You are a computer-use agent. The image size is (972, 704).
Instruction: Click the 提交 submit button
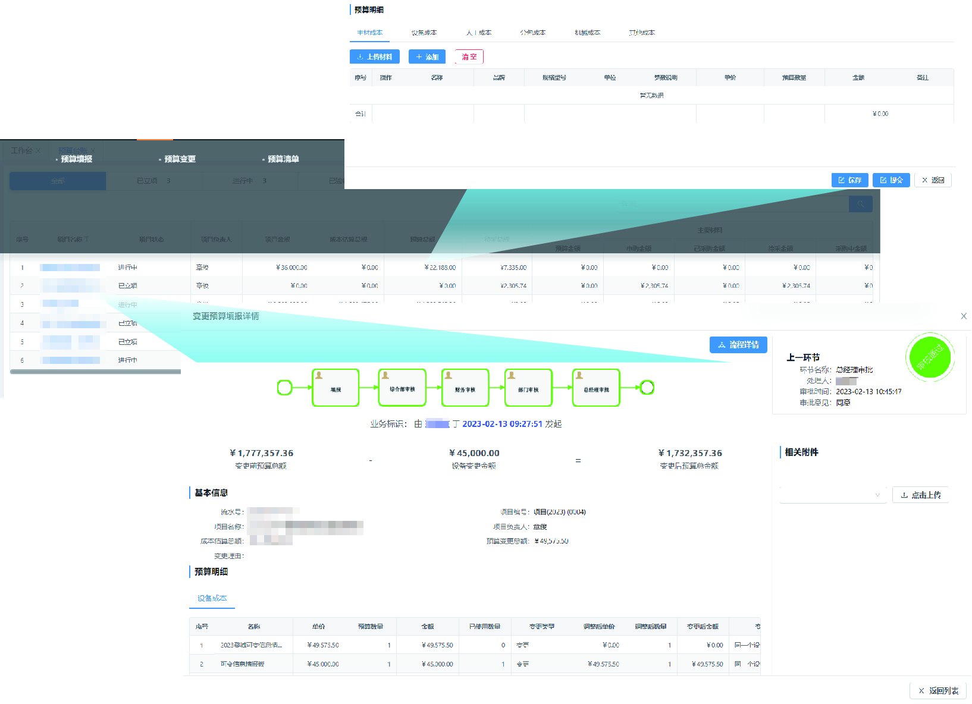(x=891, y=180)
